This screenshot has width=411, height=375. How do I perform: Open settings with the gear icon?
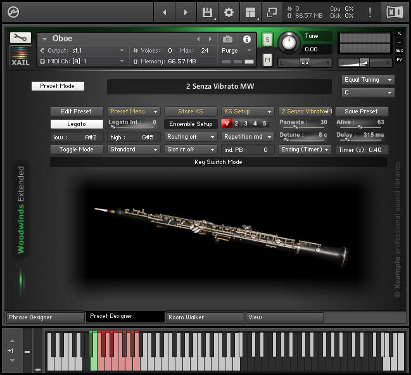point(229,12)
